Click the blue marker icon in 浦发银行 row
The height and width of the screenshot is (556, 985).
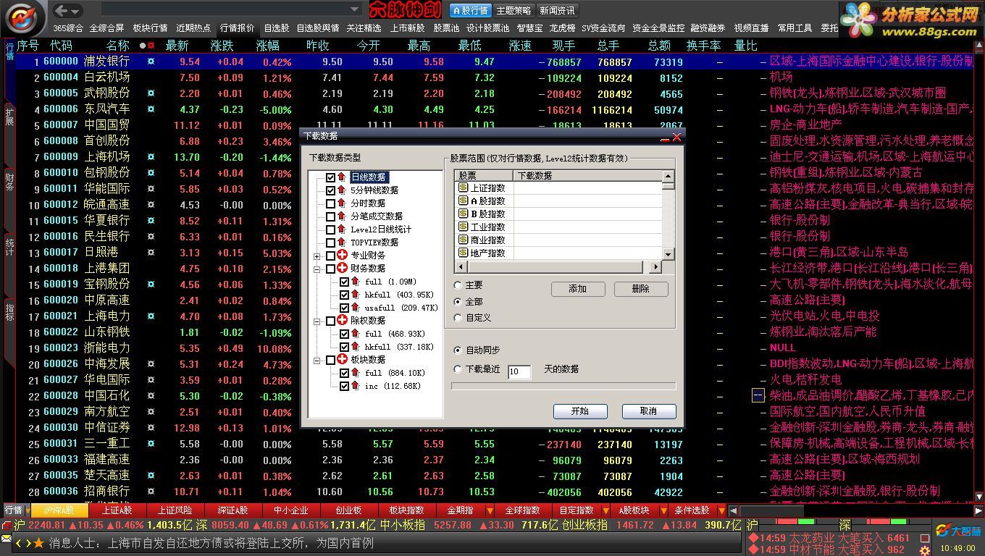click(151, 62)
